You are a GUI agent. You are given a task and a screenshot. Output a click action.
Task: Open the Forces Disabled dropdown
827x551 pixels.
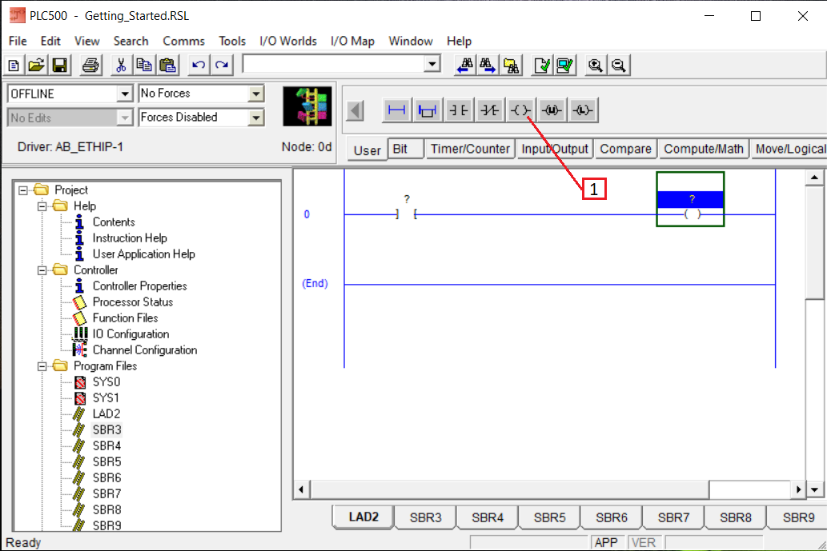click(x=256, y=117)
